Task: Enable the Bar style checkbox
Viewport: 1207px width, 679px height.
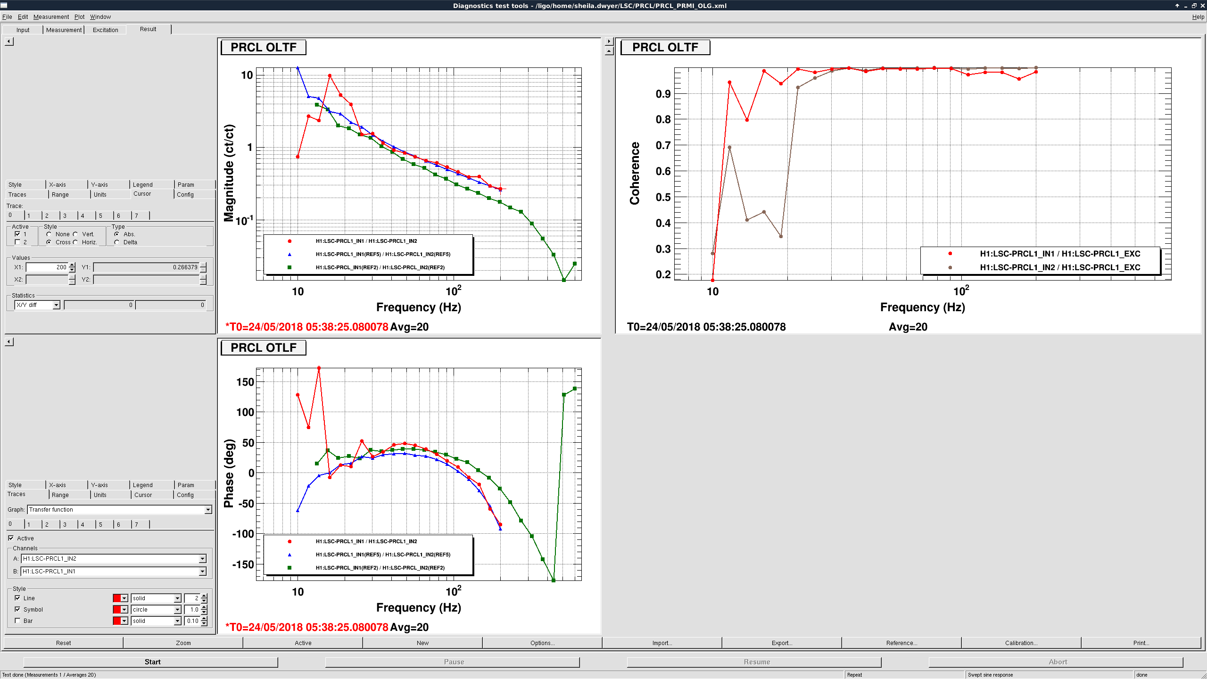Action: point(17,621)
